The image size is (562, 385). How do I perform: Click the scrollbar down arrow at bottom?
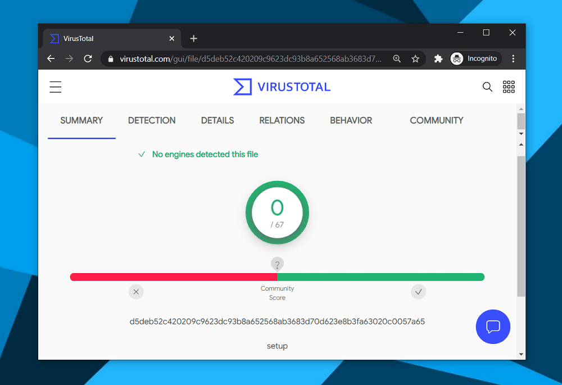point(521,354)
